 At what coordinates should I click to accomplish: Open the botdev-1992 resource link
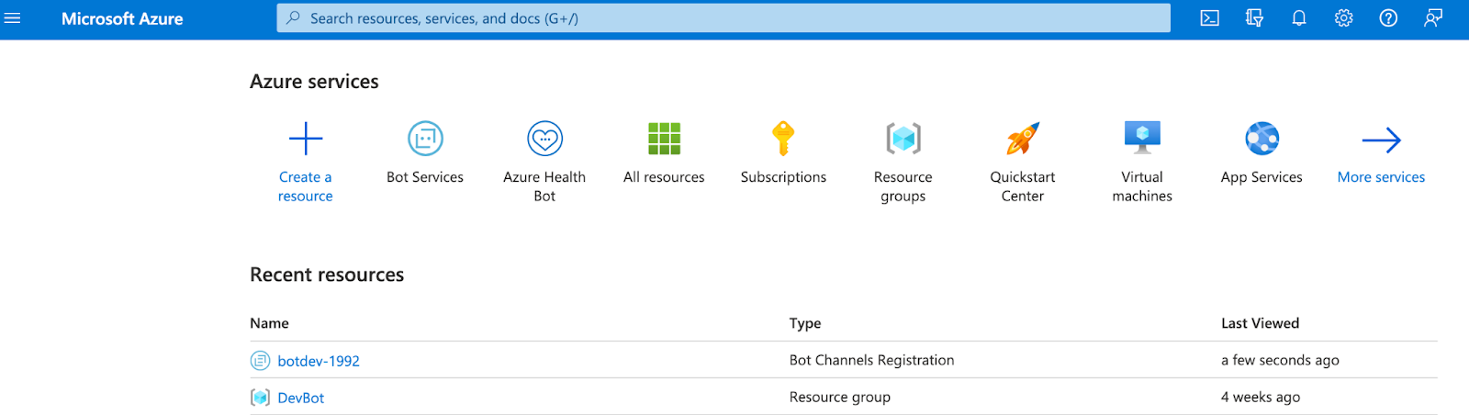[x=319, y=361]
